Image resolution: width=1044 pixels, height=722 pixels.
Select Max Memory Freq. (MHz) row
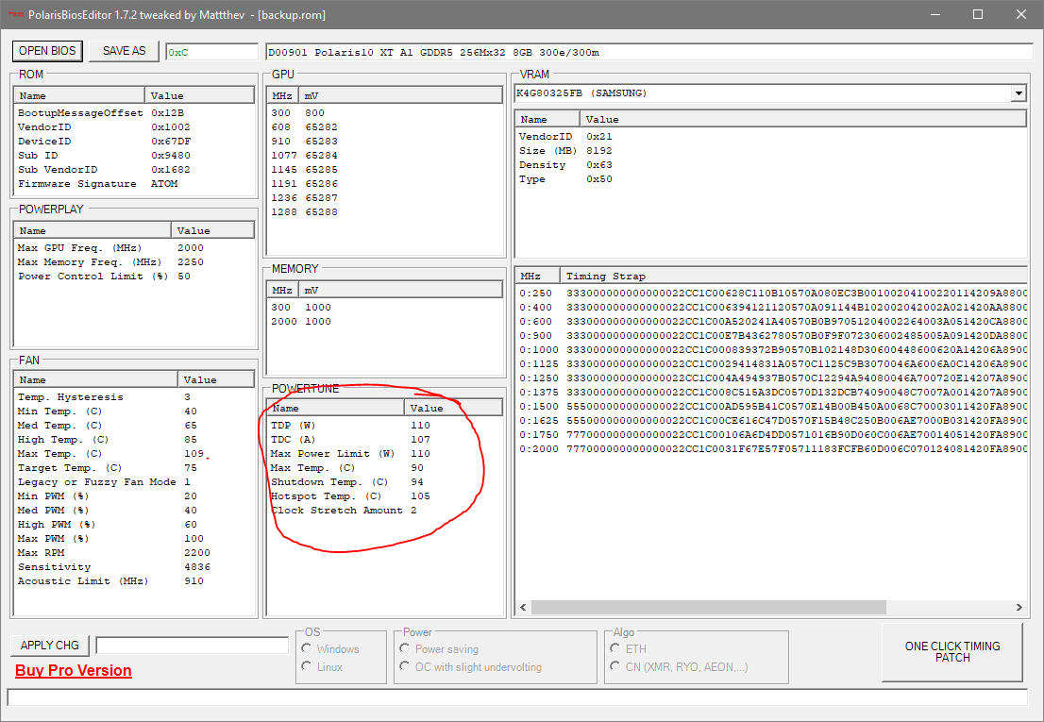(x=134, y=262)
